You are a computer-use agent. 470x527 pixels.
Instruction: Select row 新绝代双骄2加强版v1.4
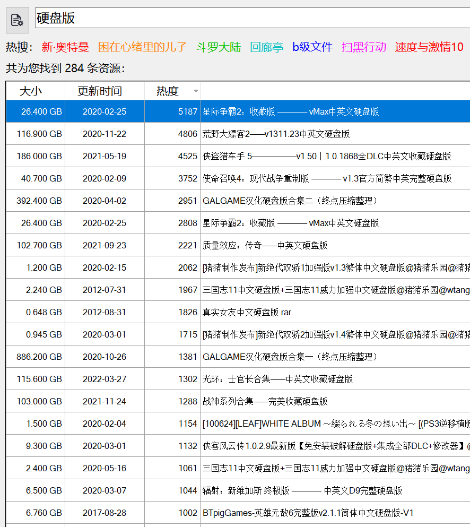click(238, 334)
